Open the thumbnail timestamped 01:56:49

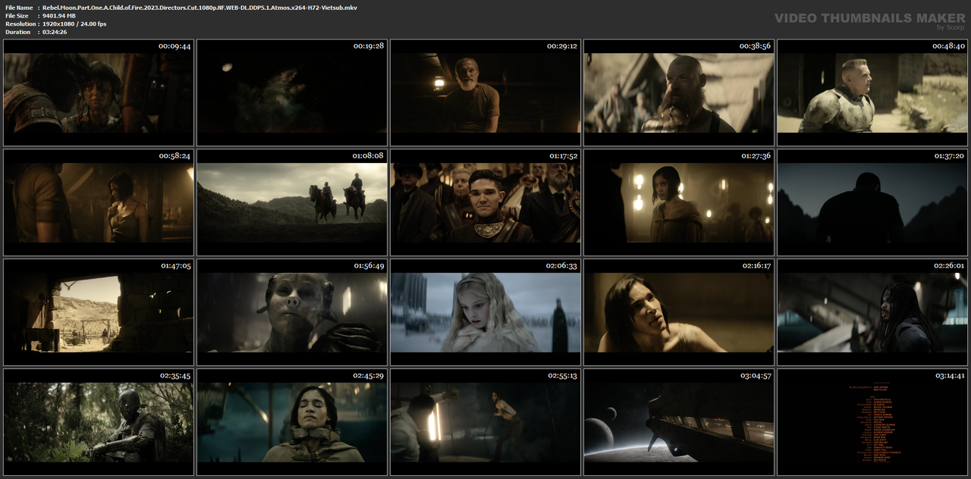(x=292, y=312)
